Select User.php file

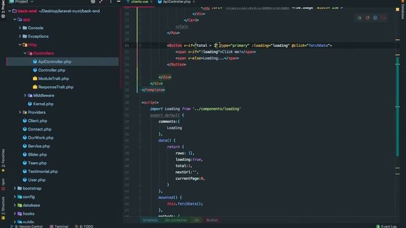(36, 180)
